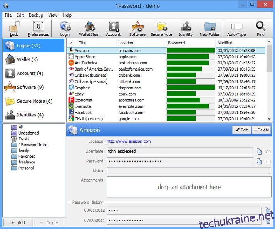275x229 pixels.
Task: Open the Help menu
Action: click(x=67, y=15)
